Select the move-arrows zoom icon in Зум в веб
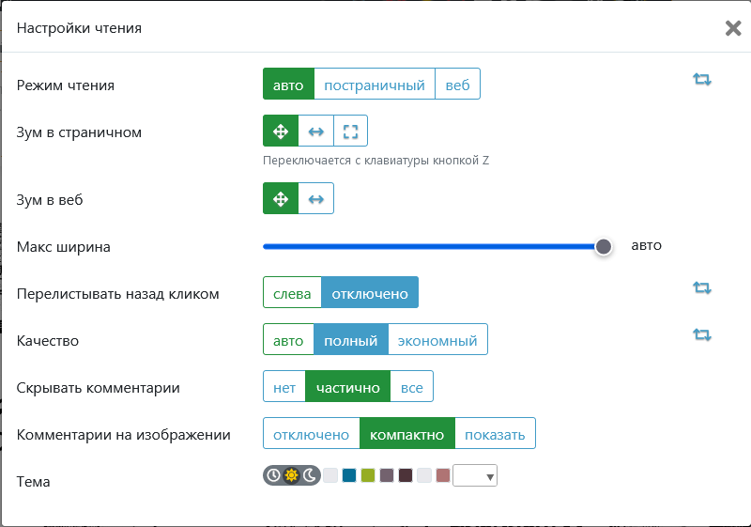The image size is (751, 527). [x=280, y=199]
